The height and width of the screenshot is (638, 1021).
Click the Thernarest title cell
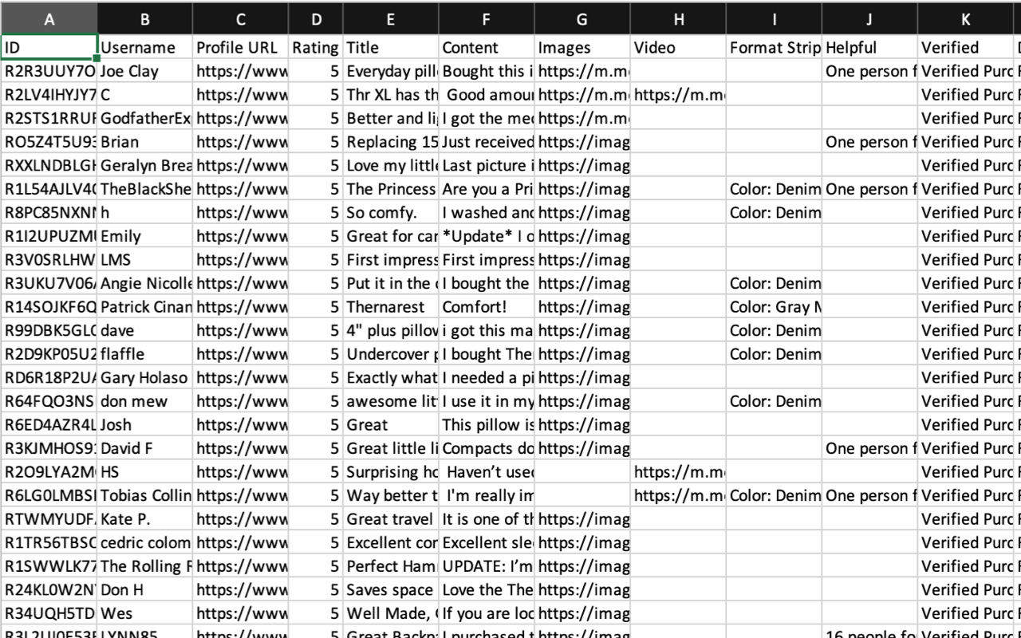pyautogui.click(x=391, y=307)
